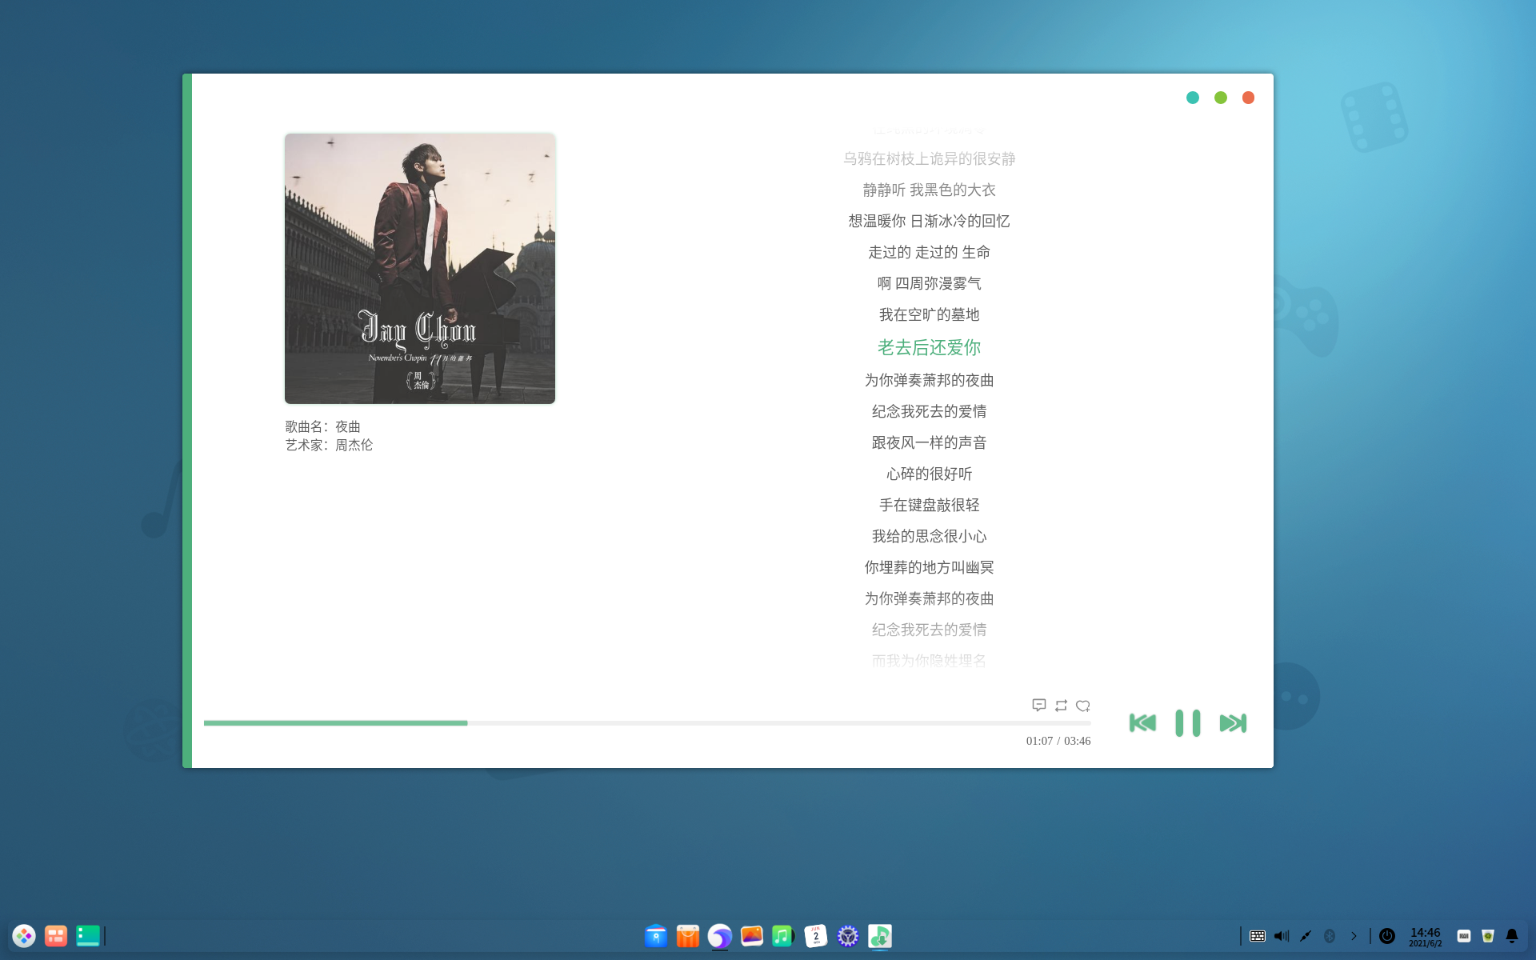Skip to the next track
The image size is (1536, 960).
coord(1233,723)
